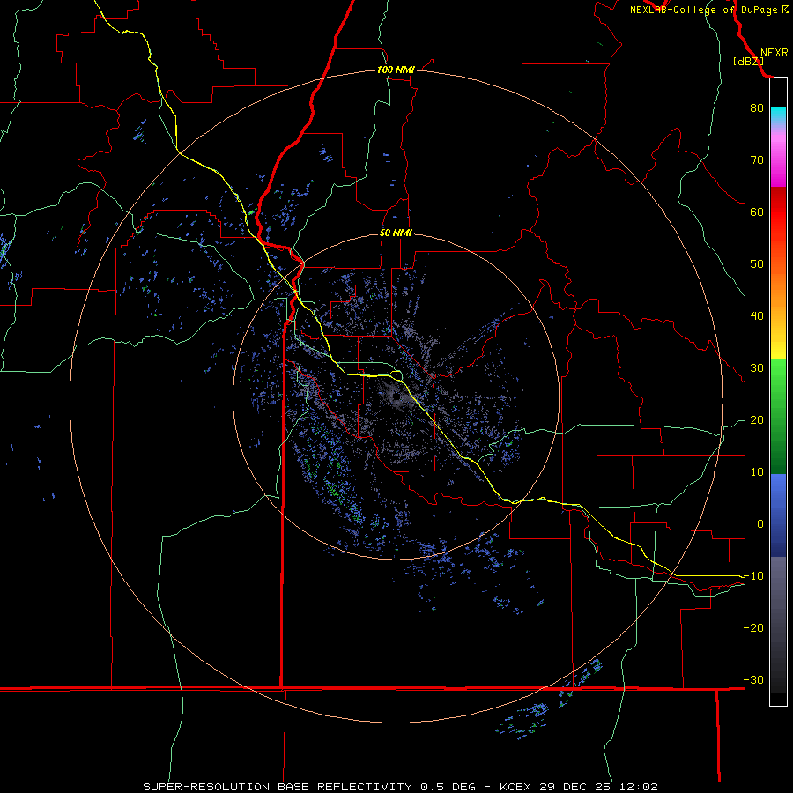Click the 20 value on the dBZ scale
The height and width of the screenshot is (793, 793).
(x=757, y=419)
